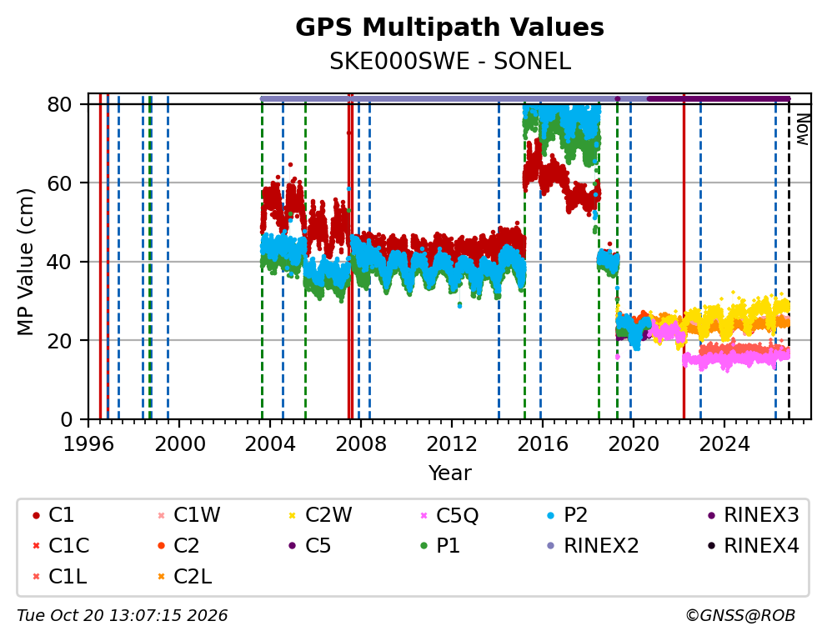Click the magenta C5Q legend marker

pyautogui.click(x=424, y=515)
